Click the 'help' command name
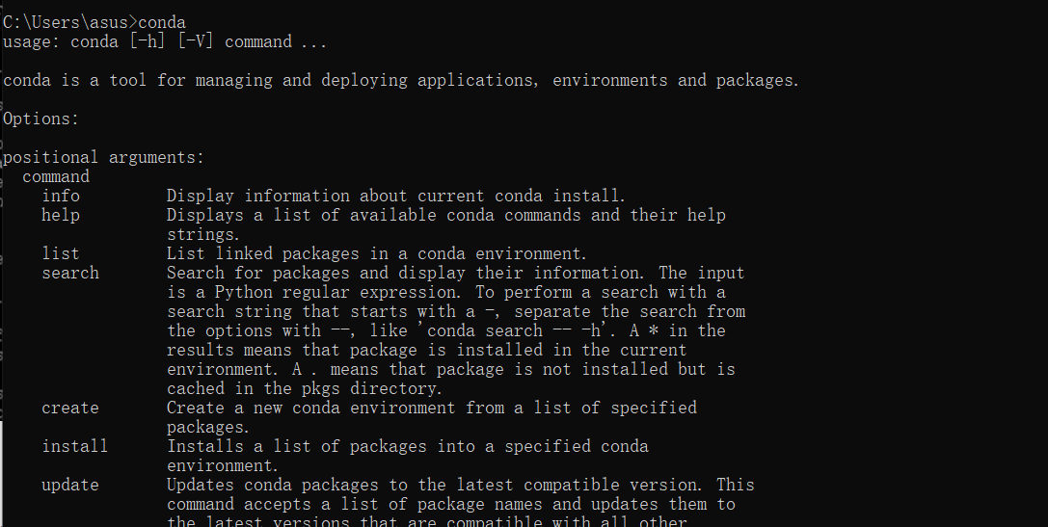The height and width of the screenshot is (527, 1048). pos(61,216)
